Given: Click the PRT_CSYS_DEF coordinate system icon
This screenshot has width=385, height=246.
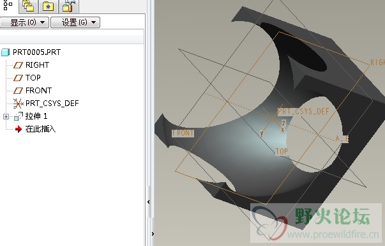Looking at the screenshot, I should click(18, 104).
